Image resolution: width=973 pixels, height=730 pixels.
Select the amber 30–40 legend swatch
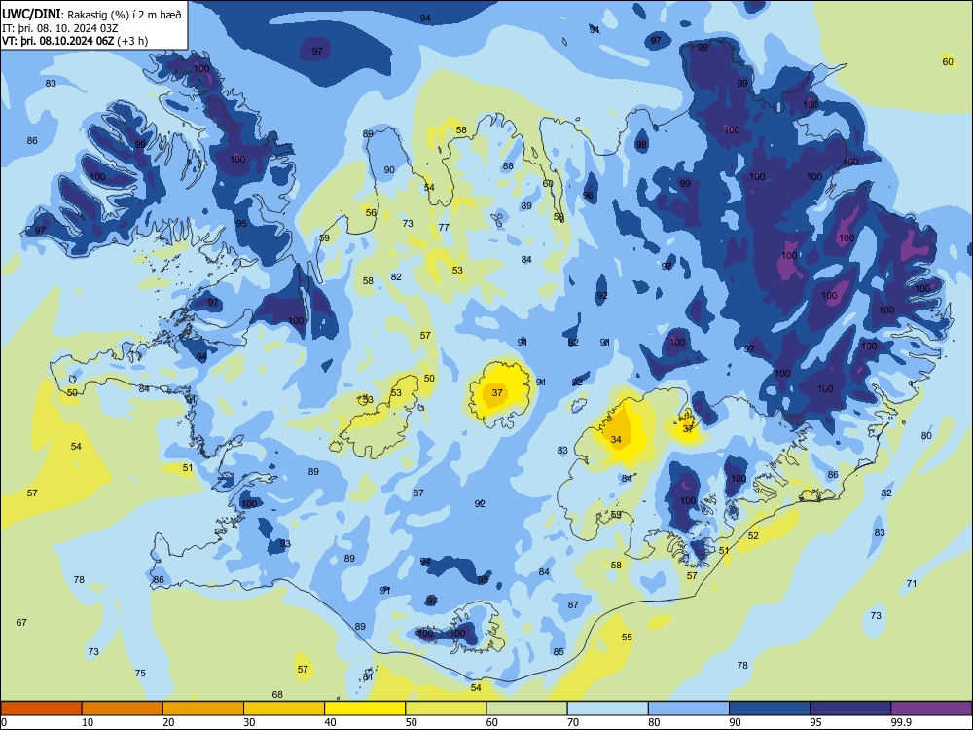pyautogui.click(x=284, y=709)
